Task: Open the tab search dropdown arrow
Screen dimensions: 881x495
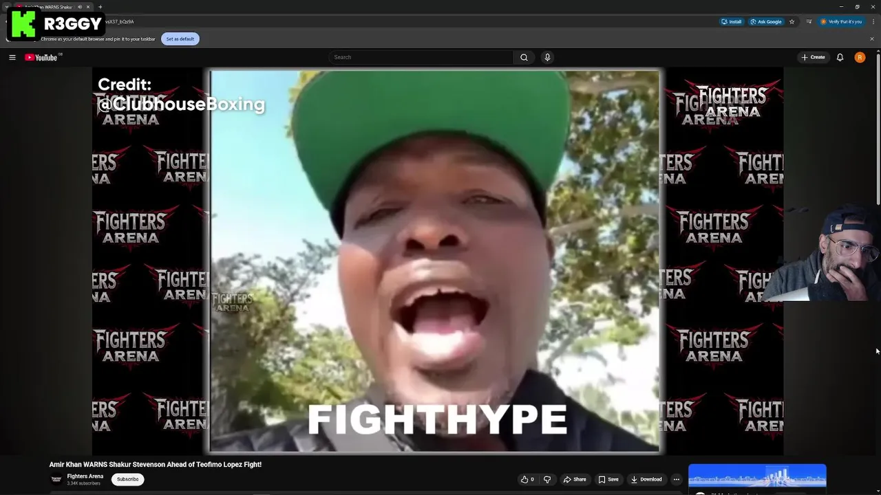Action: 6,7
